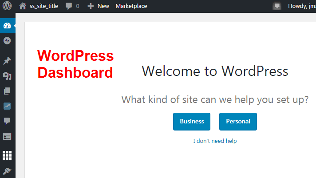
Task: Open the bottom sidebar brush icon
Action: (x=7, y=171)
